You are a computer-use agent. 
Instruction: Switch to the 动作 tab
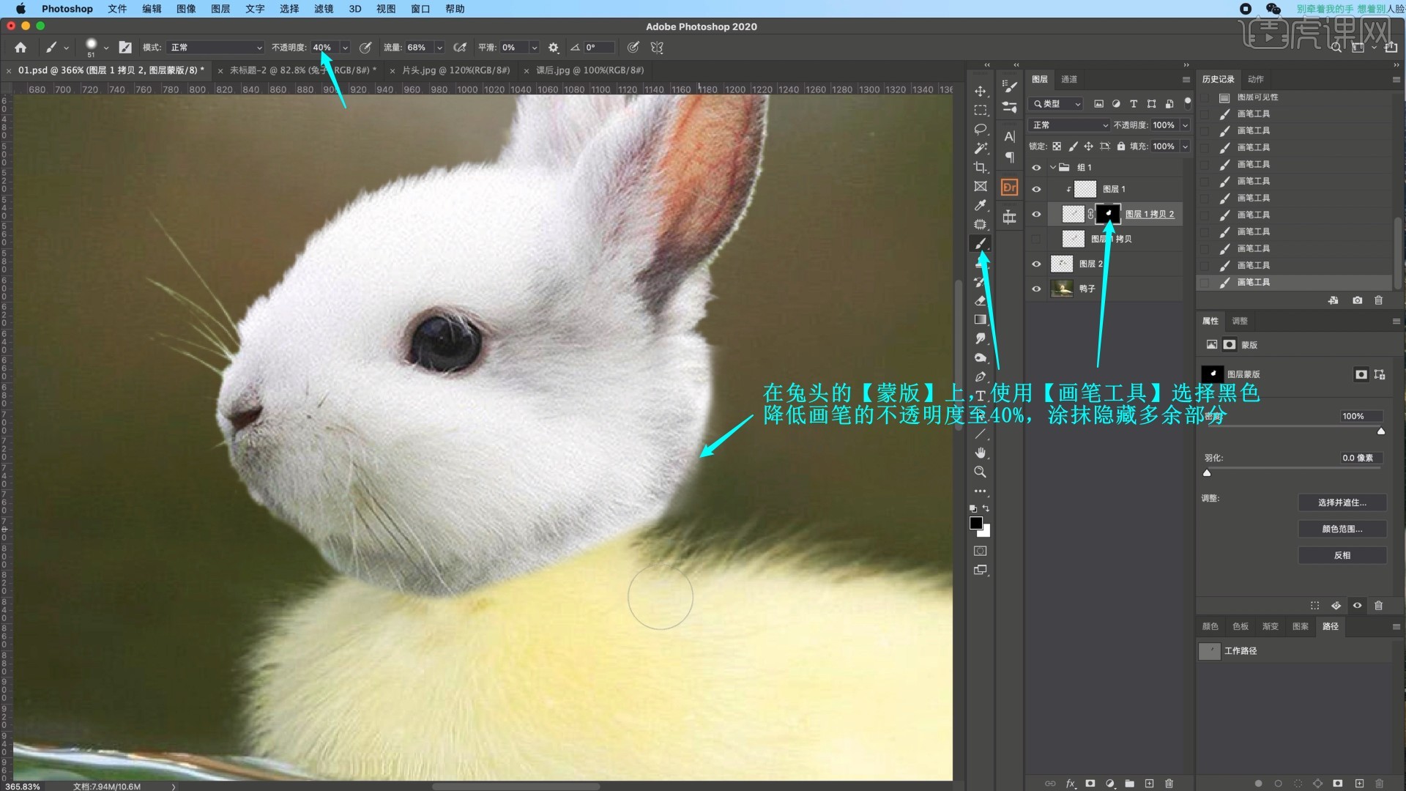(1255, 79)
